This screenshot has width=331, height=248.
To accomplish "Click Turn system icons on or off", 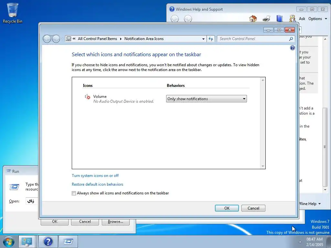I will (95, 176).
